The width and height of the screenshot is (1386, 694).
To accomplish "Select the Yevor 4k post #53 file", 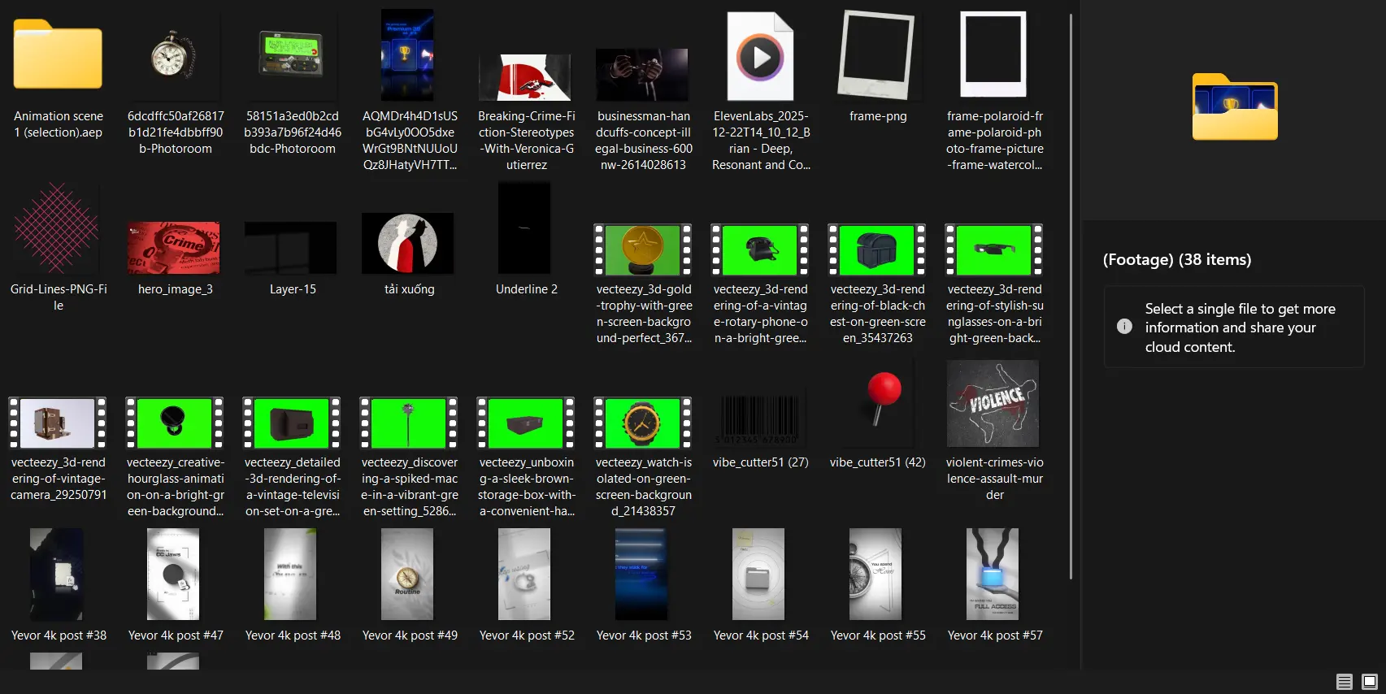I will (642, 575).
